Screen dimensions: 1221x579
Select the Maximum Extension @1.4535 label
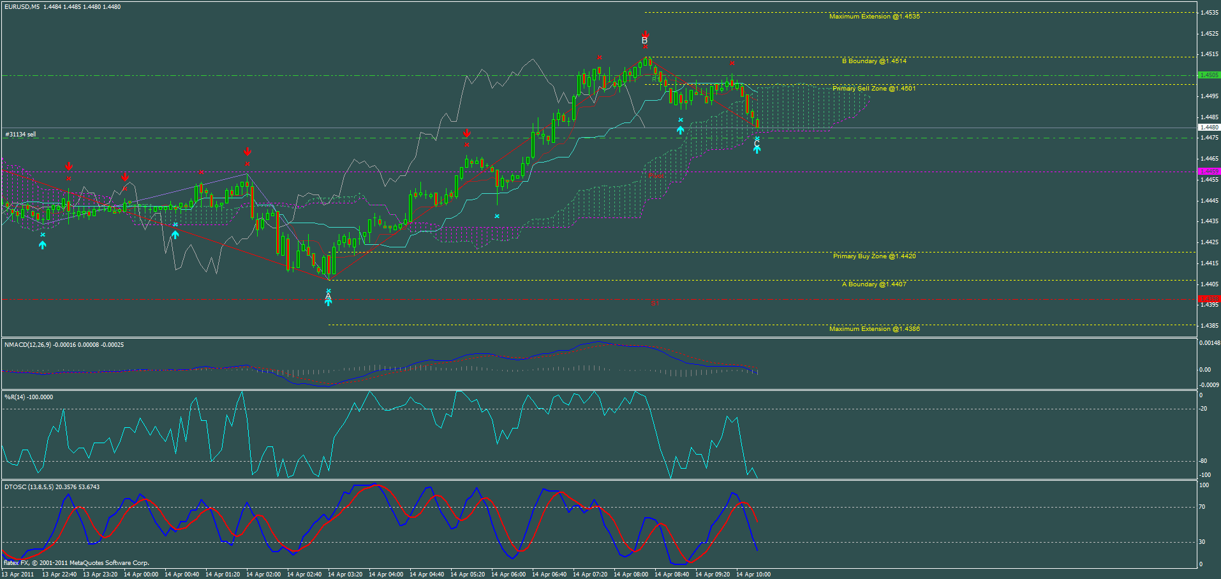point(876,16)
